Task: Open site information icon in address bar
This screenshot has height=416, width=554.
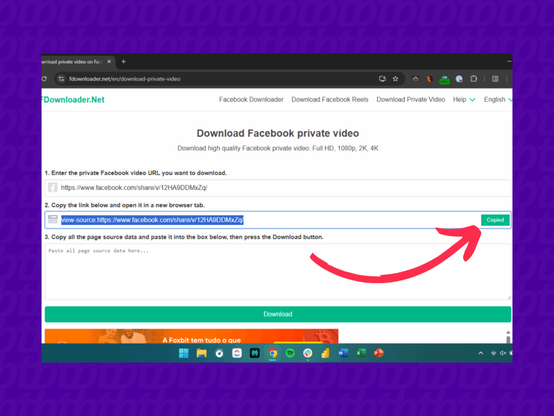Action: click(61, 78)
